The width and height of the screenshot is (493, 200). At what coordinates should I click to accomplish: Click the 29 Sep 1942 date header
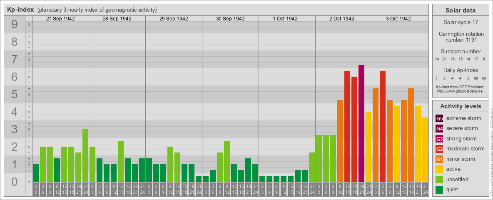[174, 19]
